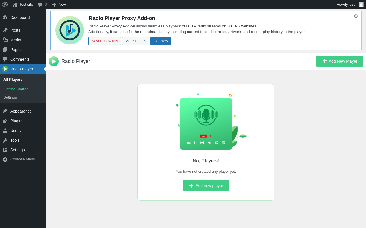Click You have not created any player text

point(206,172)
